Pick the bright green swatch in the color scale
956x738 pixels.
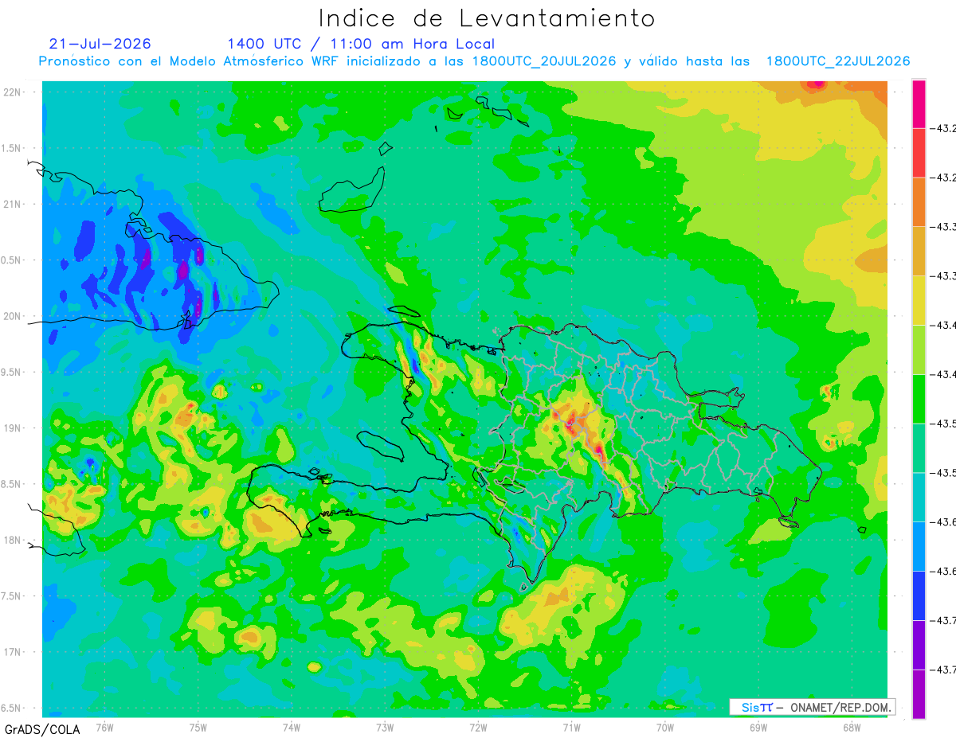(x=919, y=399)
